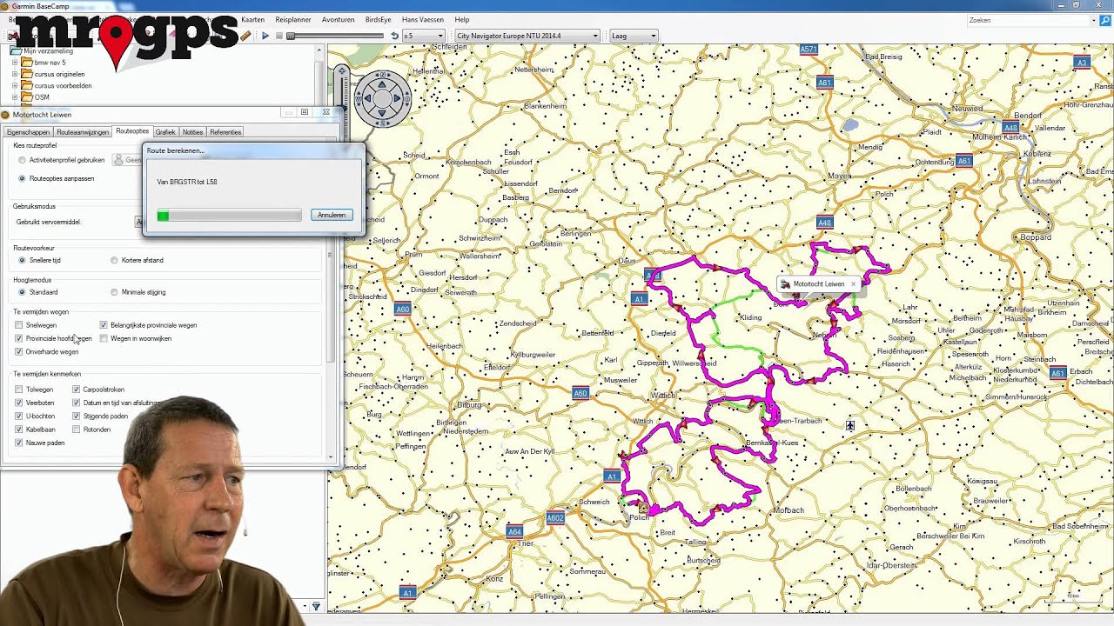Select the Kortere afstand radio button
Screen dimensions: 1114x626
(x=114, y=260)
